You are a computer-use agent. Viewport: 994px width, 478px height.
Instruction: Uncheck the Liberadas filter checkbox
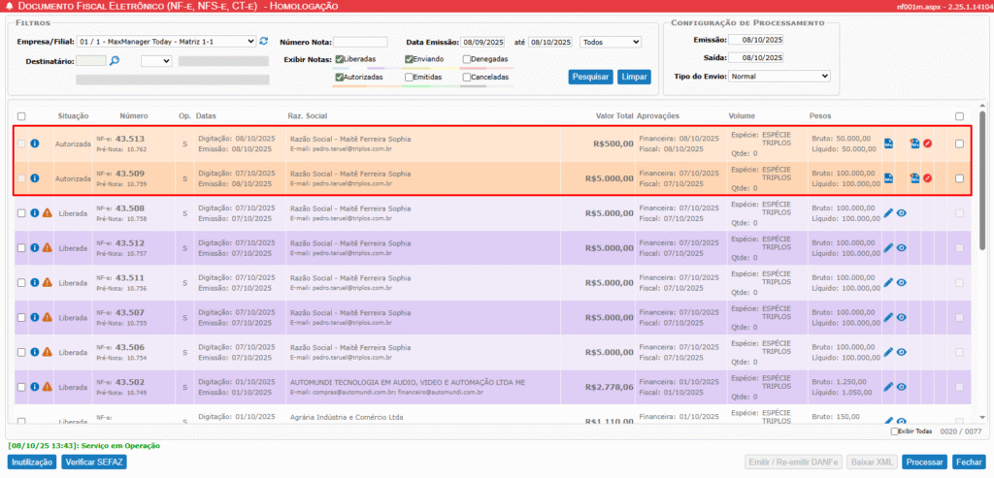click(x=340, y=59)
